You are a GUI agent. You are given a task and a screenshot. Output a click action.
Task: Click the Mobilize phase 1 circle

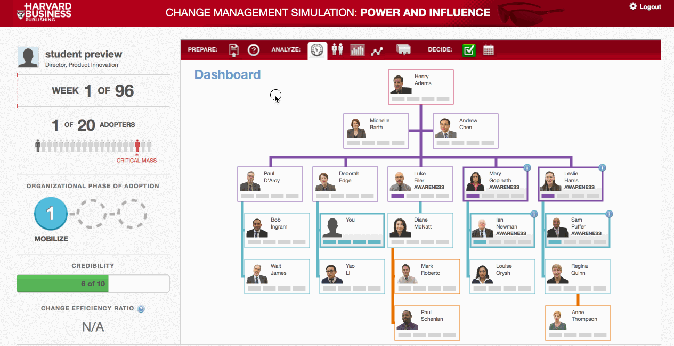coord(51,214)
